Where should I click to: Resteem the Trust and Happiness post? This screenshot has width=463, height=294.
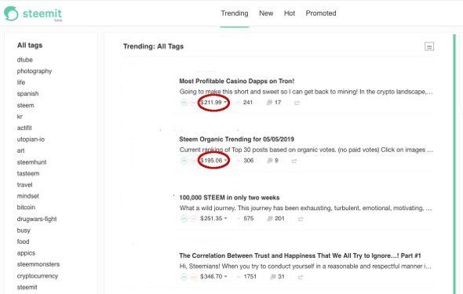click(x=301, y=278)
